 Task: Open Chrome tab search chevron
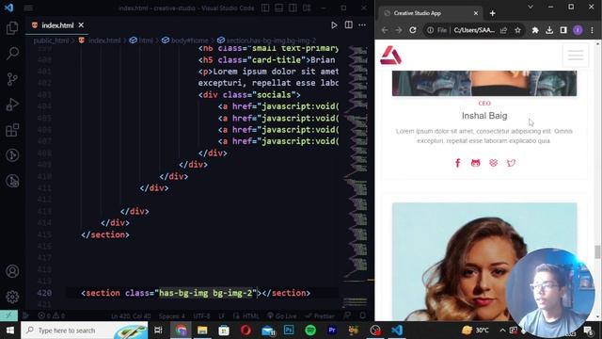531,7
